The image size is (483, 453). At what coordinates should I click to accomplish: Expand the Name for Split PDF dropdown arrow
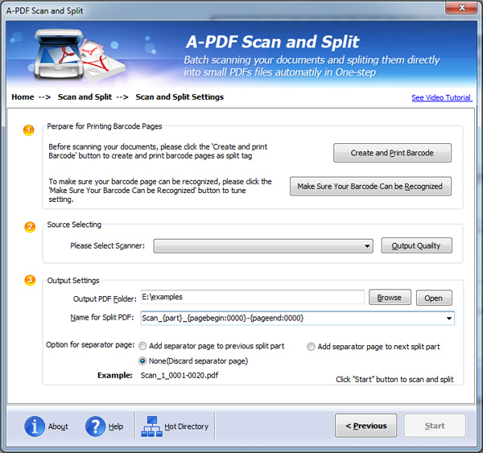(449, 319)
